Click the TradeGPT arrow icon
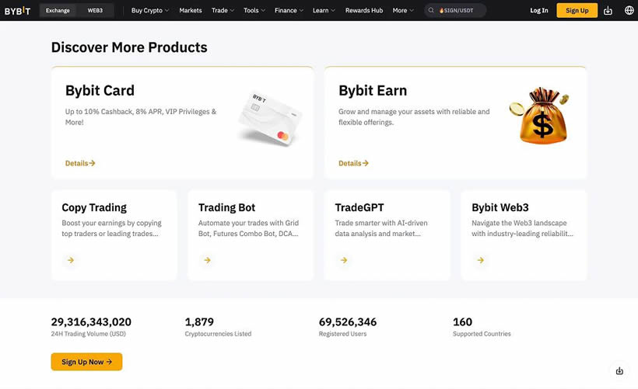 coord(344,260)
